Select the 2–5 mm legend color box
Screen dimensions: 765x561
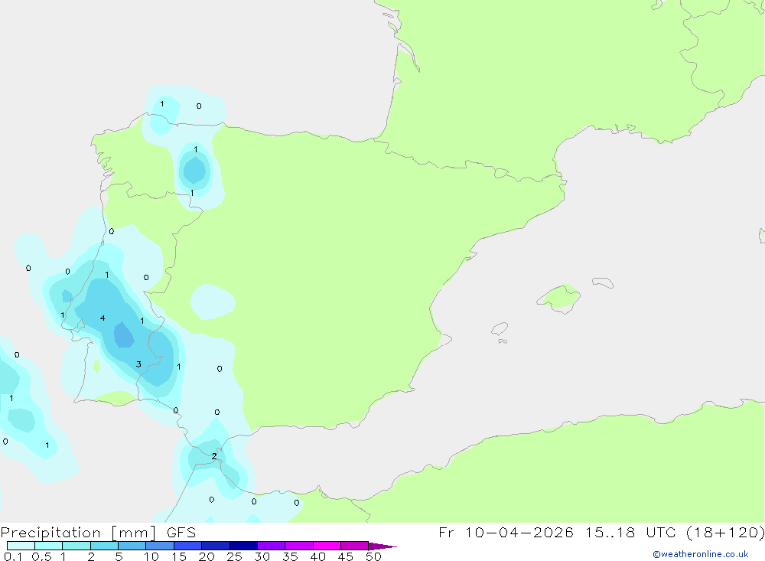pos(104,546)
